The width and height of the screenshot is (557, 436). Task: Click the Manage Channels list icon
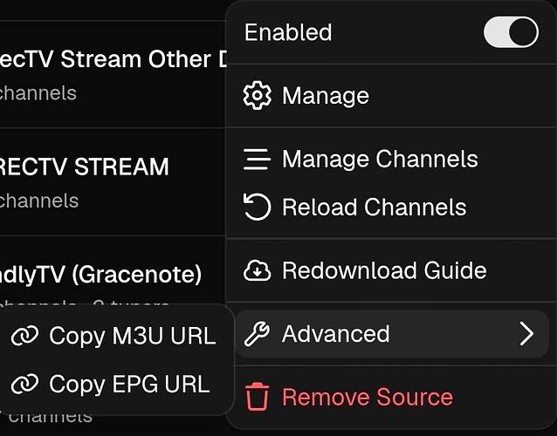pyautogui.click(x=257, y=160)
